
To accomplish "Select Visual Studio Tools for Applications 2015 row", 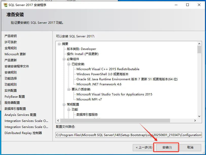I will pyautogui.click(x=114, y=94).
